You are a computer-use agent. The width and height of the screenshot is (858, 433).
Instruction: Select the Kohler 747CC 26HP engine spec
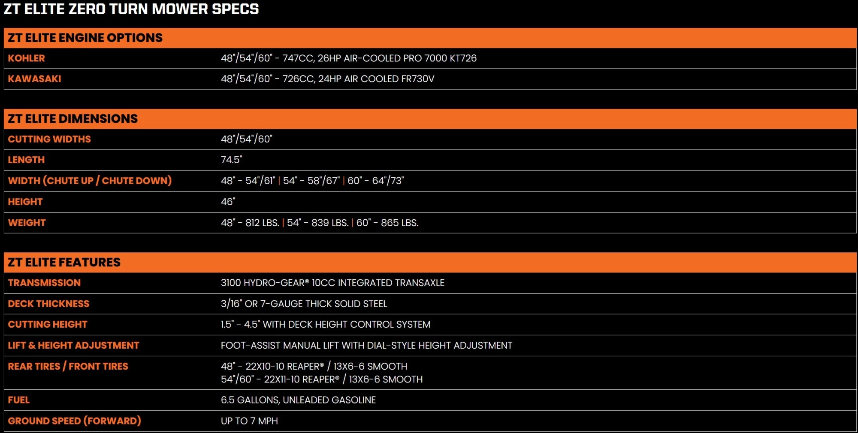[349, 58]
